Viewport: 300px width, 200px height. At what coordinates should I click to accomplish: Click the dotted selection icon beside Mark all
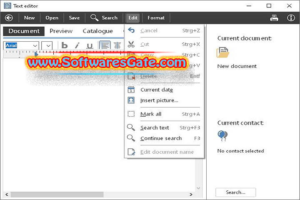[131, 114]
